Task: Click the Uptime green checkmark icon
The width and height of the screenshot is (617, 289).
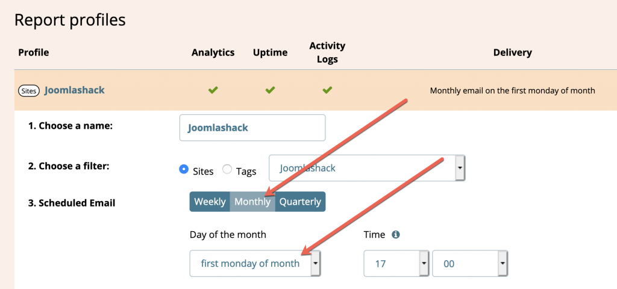Action: click(x=270, y=90)
